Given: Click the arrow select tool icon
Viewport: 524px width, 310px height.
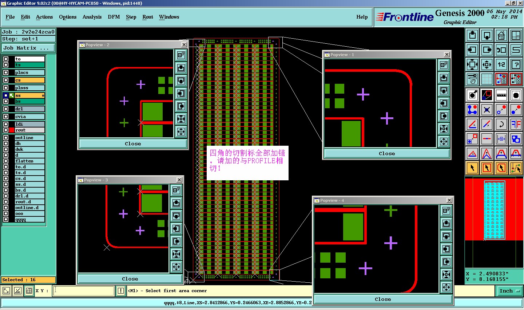Looking at the screenshot, I should click(472, 168).
